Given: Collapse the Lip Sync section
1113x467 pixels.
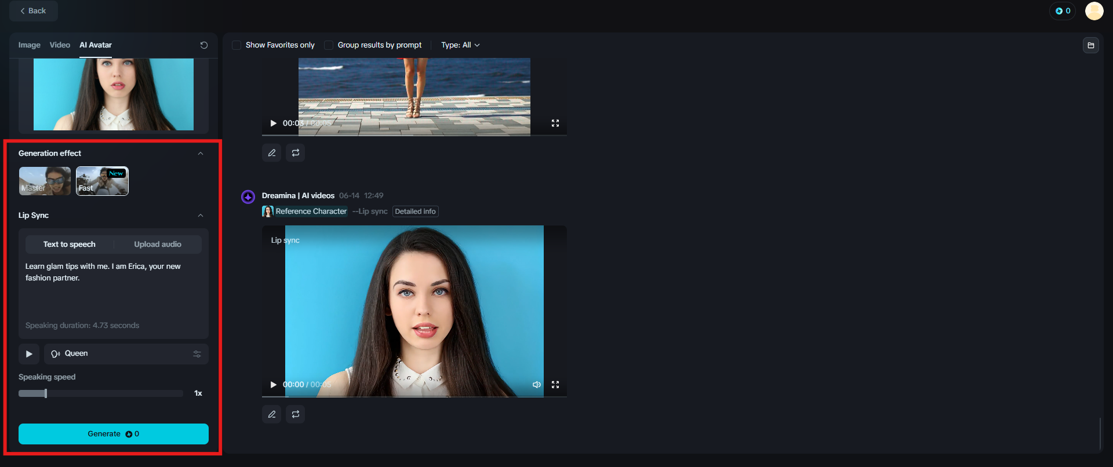Looking at the screenshot, I should click(x=201, y=216).
